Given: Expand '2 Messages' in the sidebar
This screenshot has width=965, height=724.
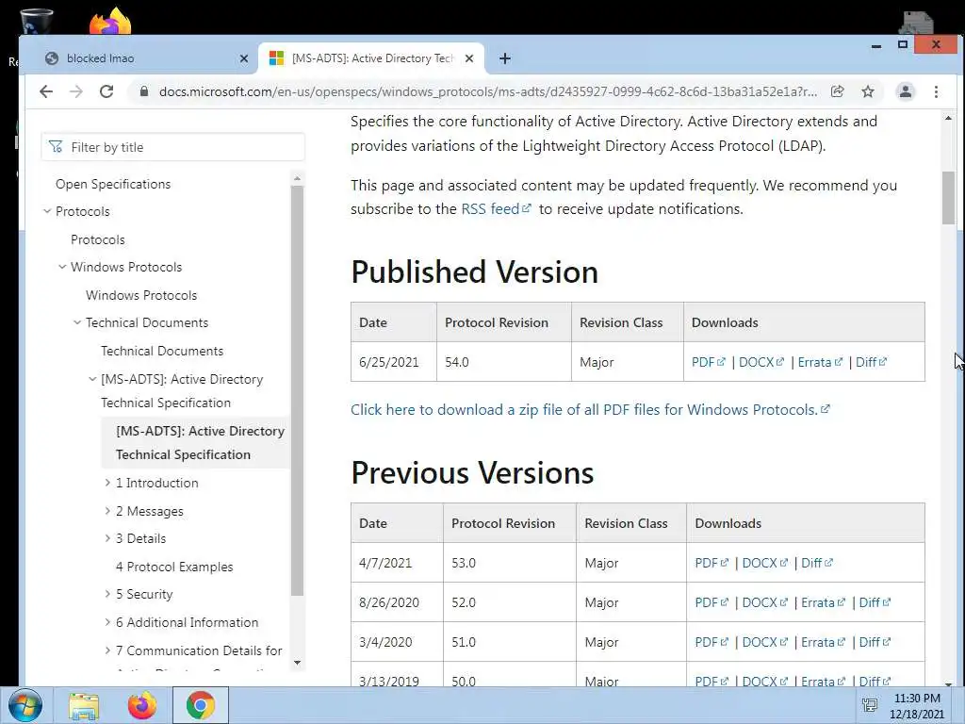Looking at the screenshot, I should pyautogui.click(x=107, y=511).
